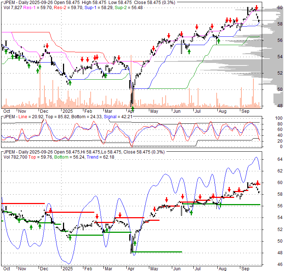Click the top chart JPEM Daily title header
This screenshot has width=284, height=271.
point(89,3)
